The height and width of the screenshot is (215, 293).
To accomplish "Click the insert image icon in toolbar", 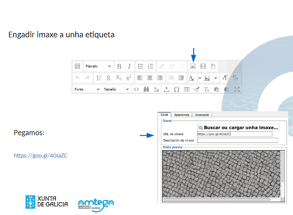I will click(x=193, y=67).
